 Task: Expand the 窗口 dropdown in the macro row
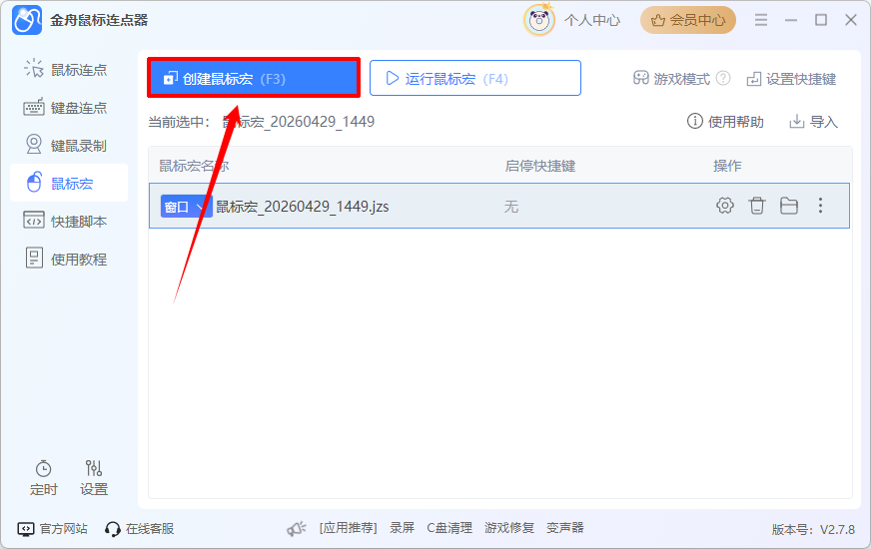coord(186,207)
